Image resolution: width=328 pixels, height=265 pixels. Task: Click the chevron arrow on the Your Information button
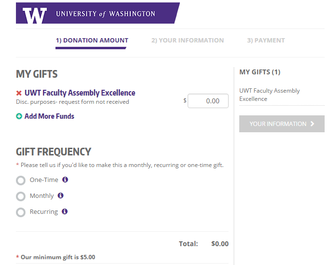click(313, 124)
